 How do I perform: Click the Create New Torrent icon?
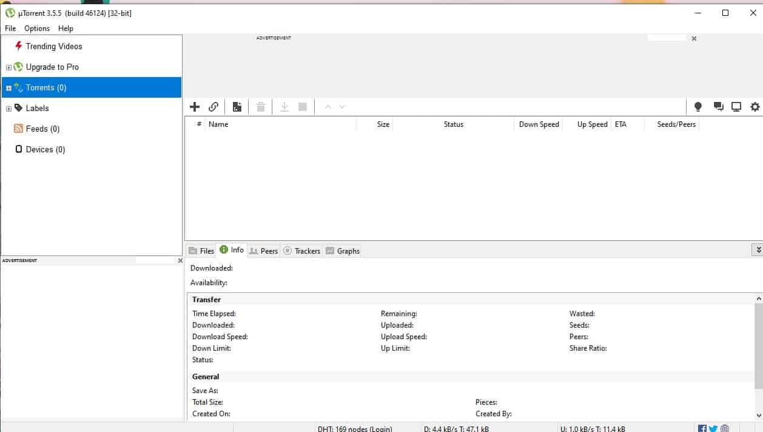click(x=237, y=107)
